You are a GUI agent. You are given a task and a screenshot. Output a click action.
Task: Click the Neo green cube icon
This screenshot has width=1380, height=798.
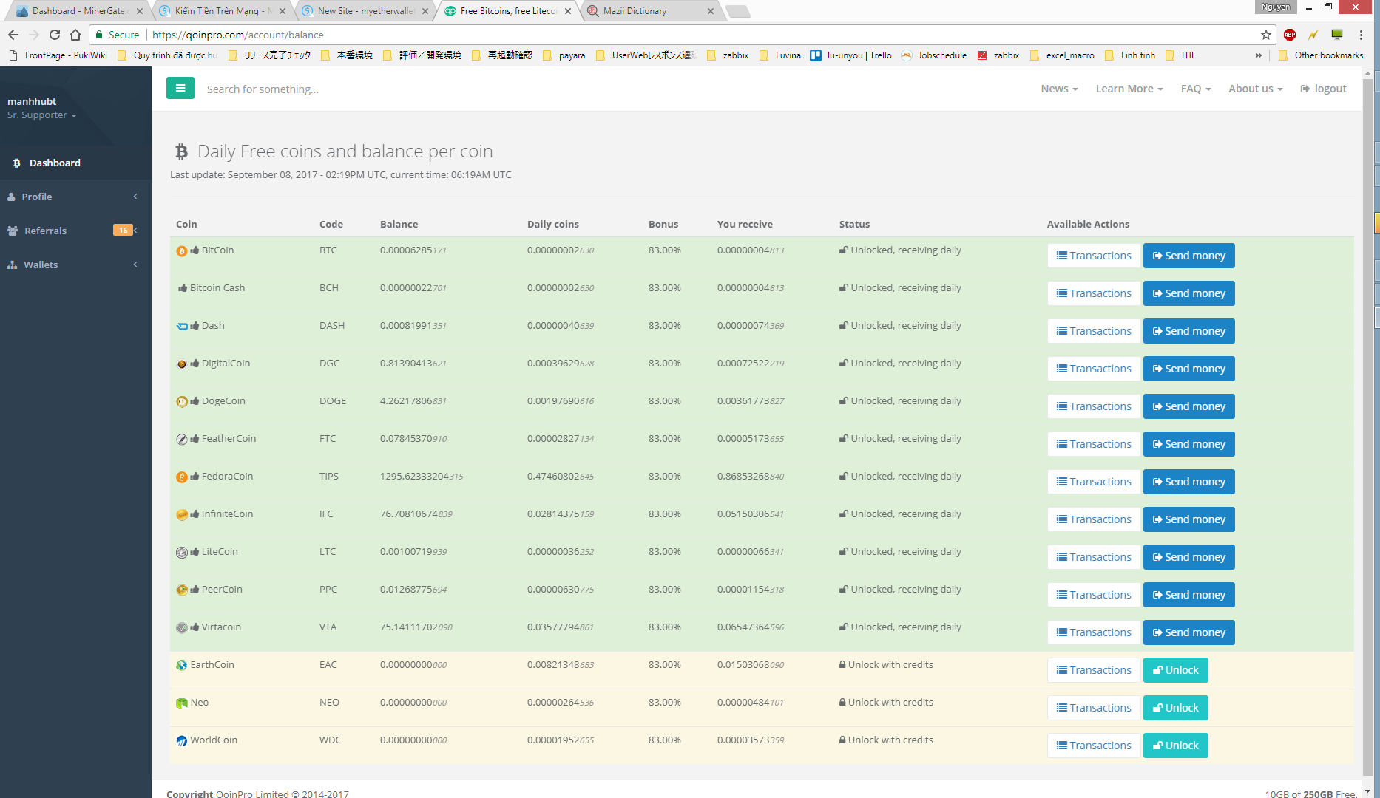point(181,703)
